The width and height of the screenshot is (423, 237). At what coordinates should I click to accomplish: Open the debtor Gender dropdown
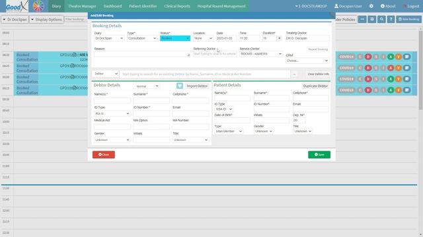pos(112,140)
